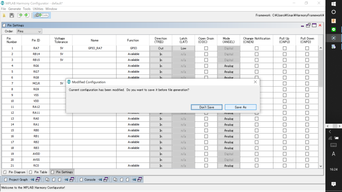Click the Cortana circle icon in taskbar
This screenshot has height=192, width=342.
[x=334, y=12]
